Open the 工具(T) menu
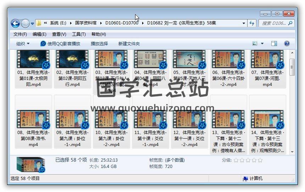The image size is (305, 192). point(79,34)
